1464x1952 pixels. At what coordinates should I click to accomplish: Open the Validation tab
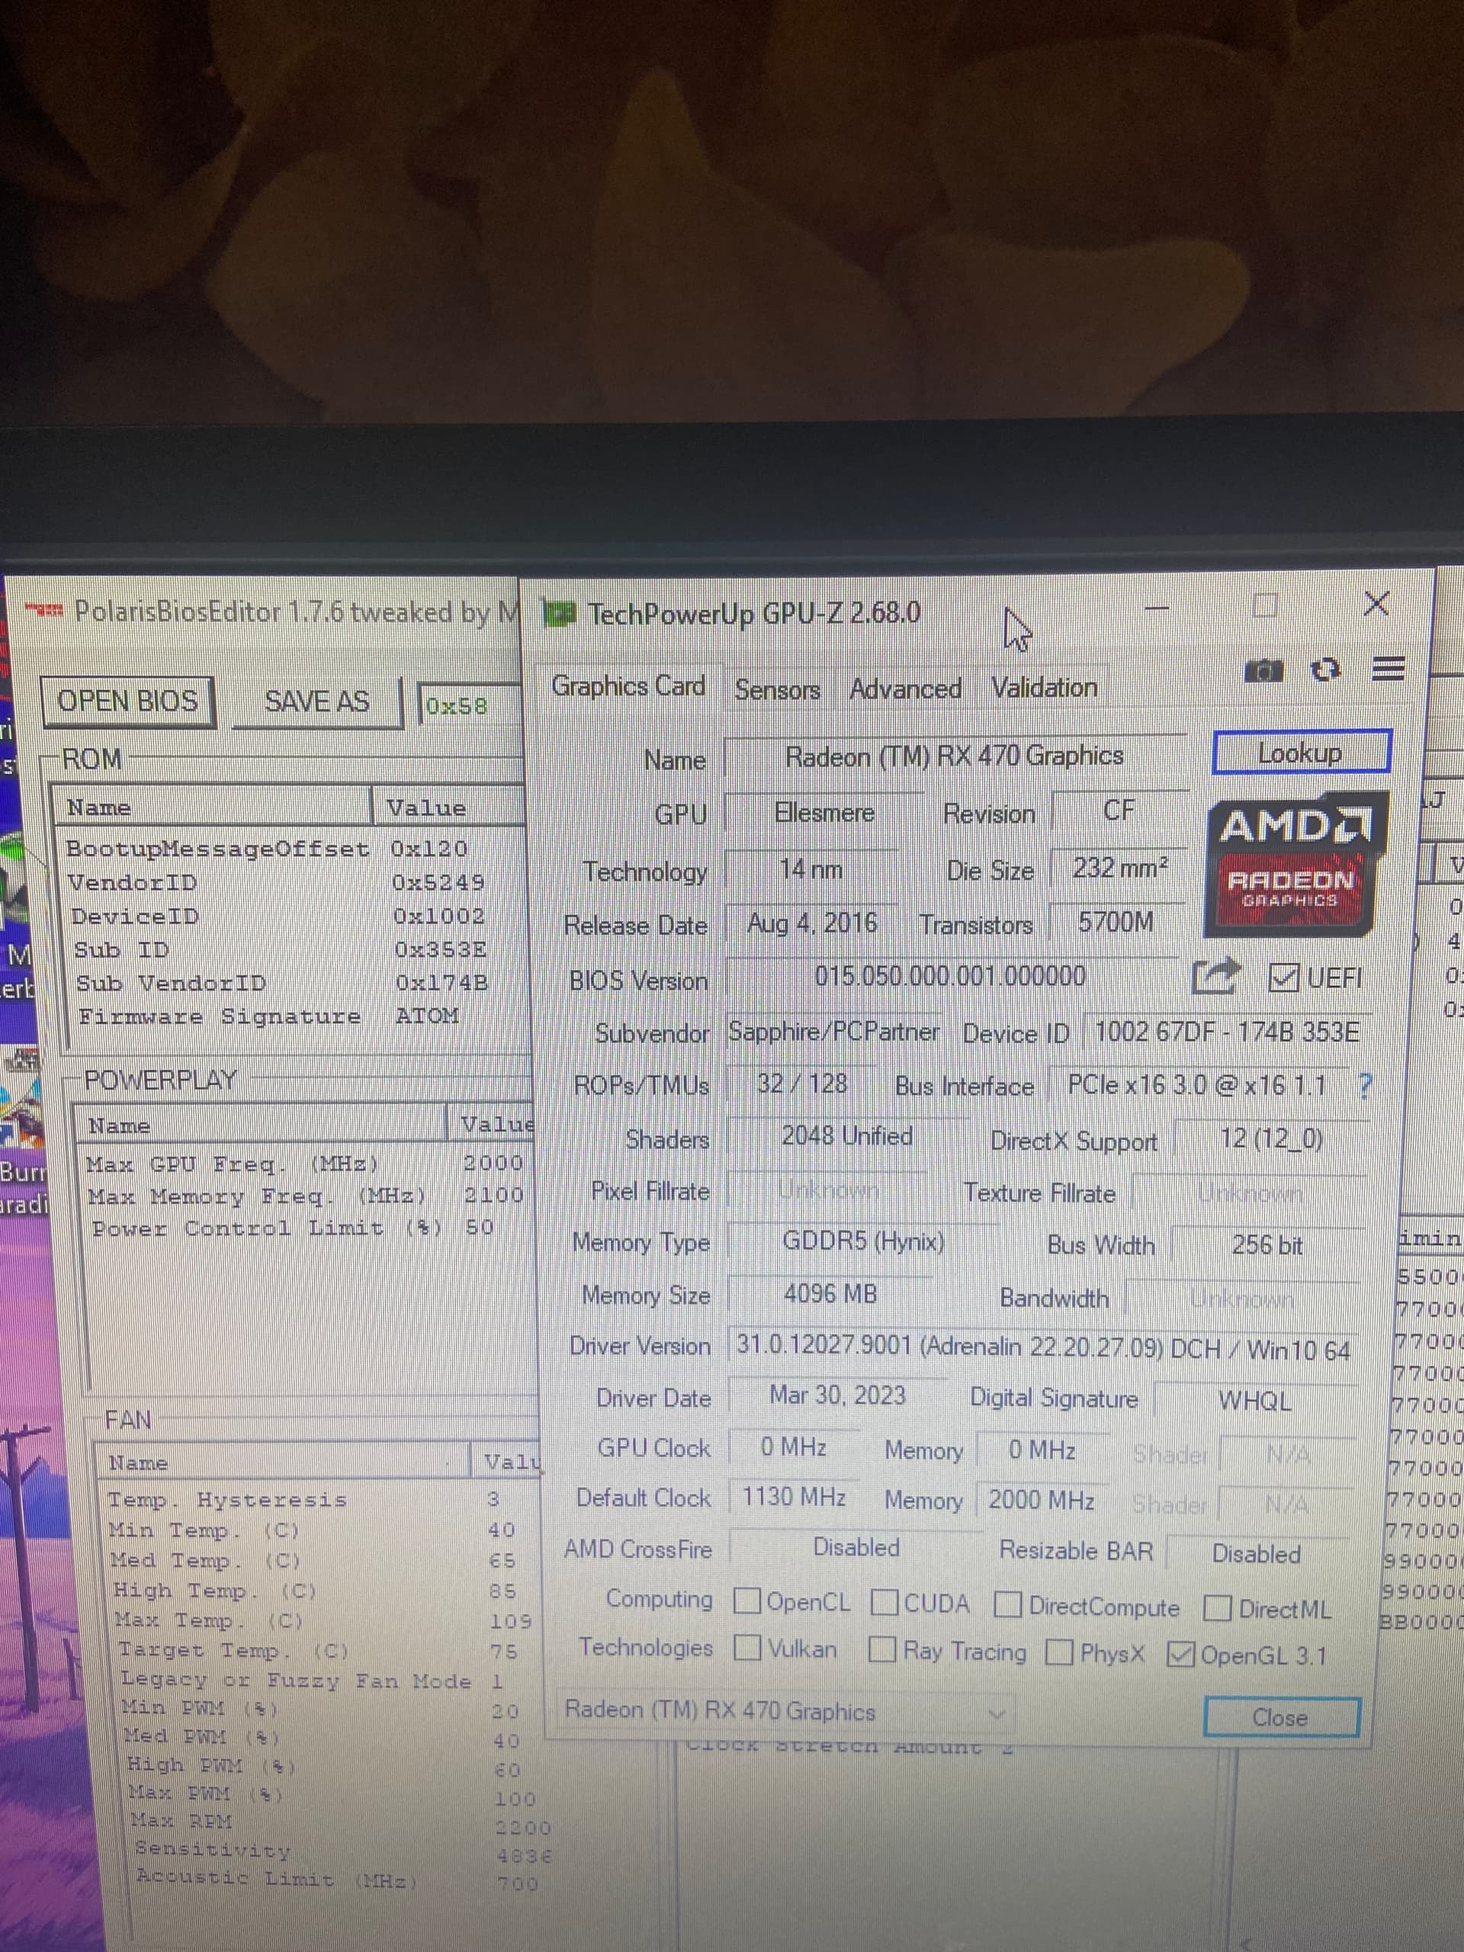click(1044, 688)
